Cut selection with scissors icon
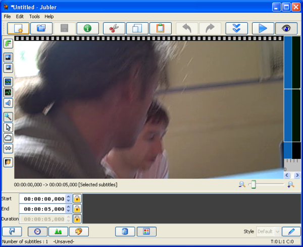The height and width of the screenshot is (247, 303). pos(114,28)
